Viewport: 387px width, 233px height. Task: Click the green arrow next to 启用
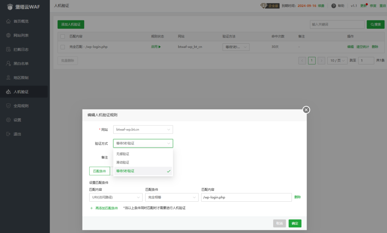pos(160,47)
